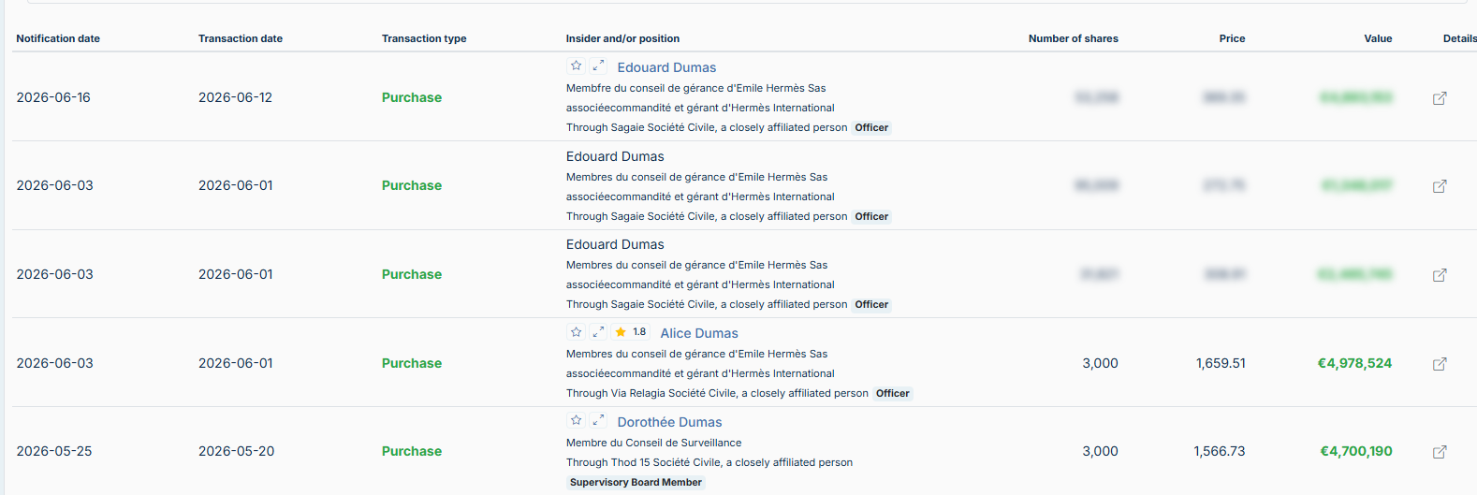Screen dimensions: 1477x495
Task: Expand Alice Dumas insider details
Action: (x=598, y=332)
